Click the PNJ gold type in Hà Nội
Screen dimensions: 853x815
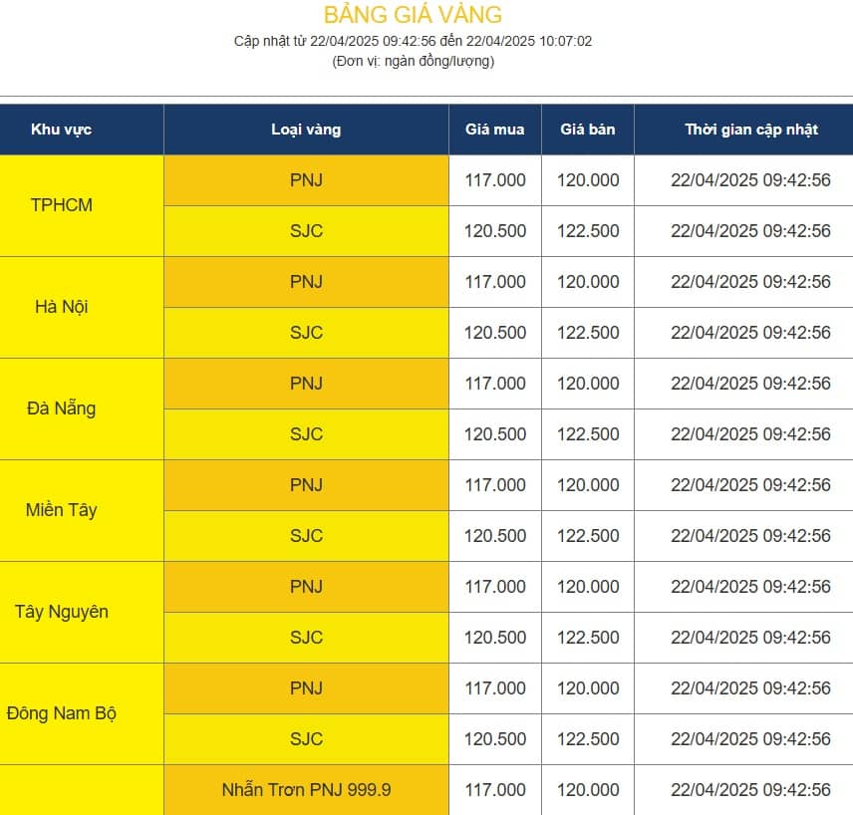coord(306,282)
